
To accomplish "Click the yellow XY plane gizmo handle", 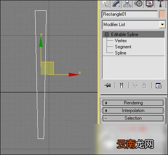I will pos(47,68).
